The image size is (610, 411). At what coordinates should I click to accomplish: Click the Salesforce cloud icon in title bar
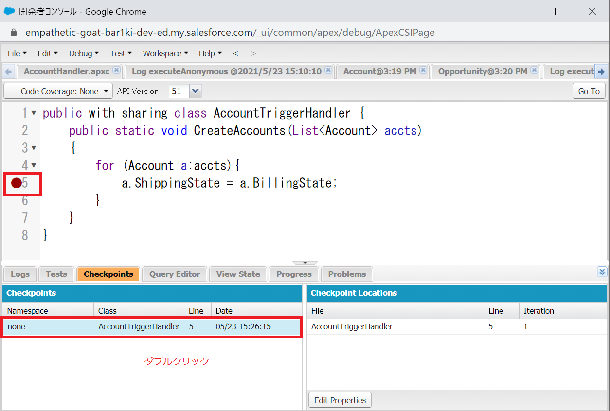(10, 11)
